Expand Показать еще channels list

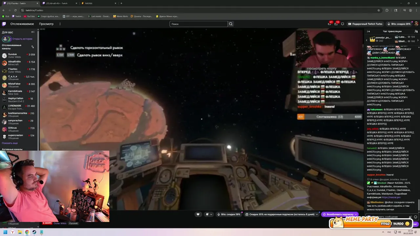pyautogui.click(x=10, y=143)
